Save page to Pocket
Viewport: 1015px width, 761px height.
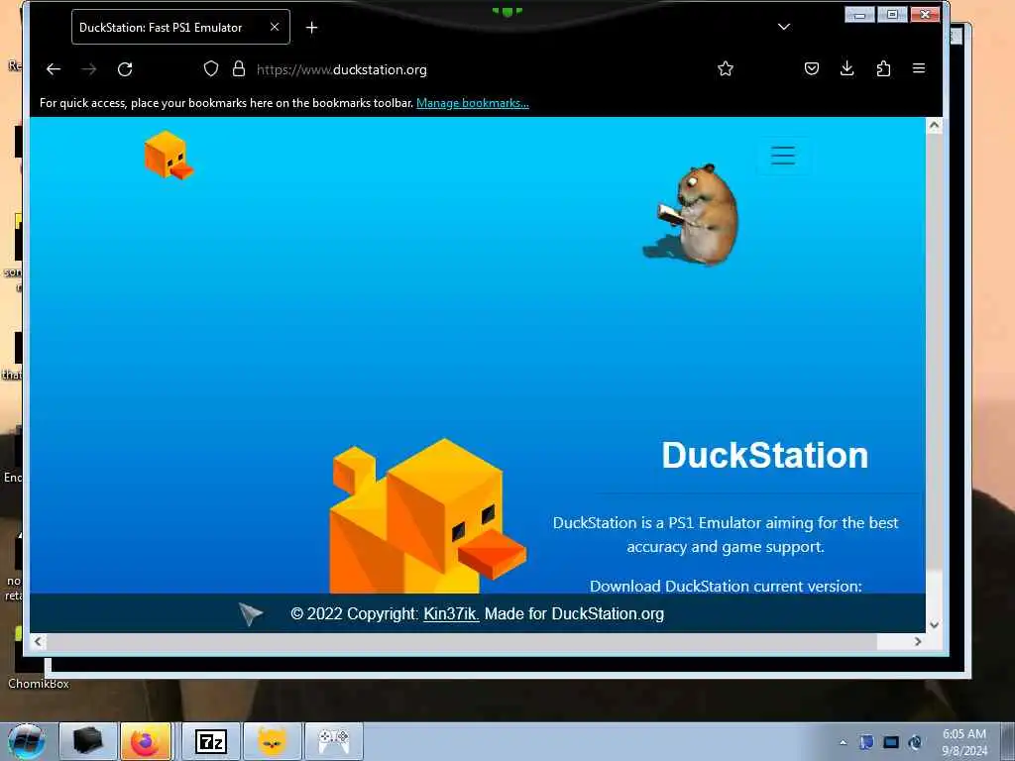[x=811, y=68]
